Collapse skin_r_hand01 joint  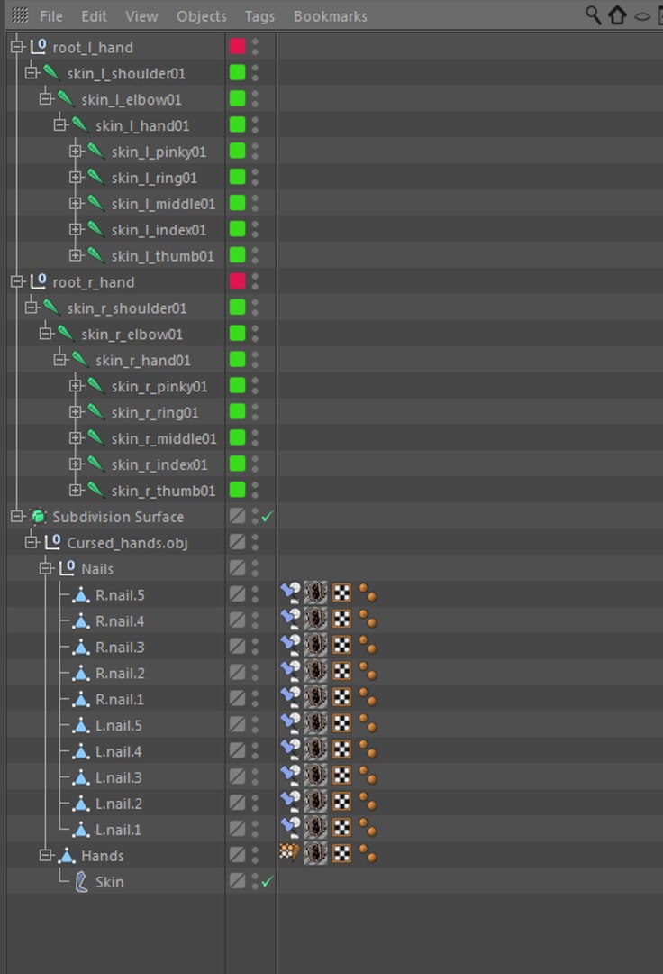60,360
